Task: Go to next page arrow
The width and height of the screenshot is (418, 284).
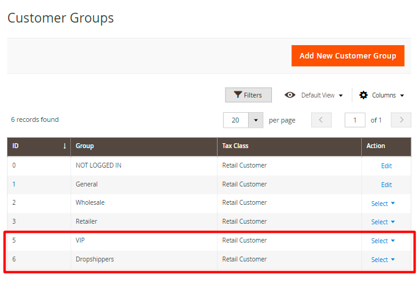Action: [x=401, y=120]
